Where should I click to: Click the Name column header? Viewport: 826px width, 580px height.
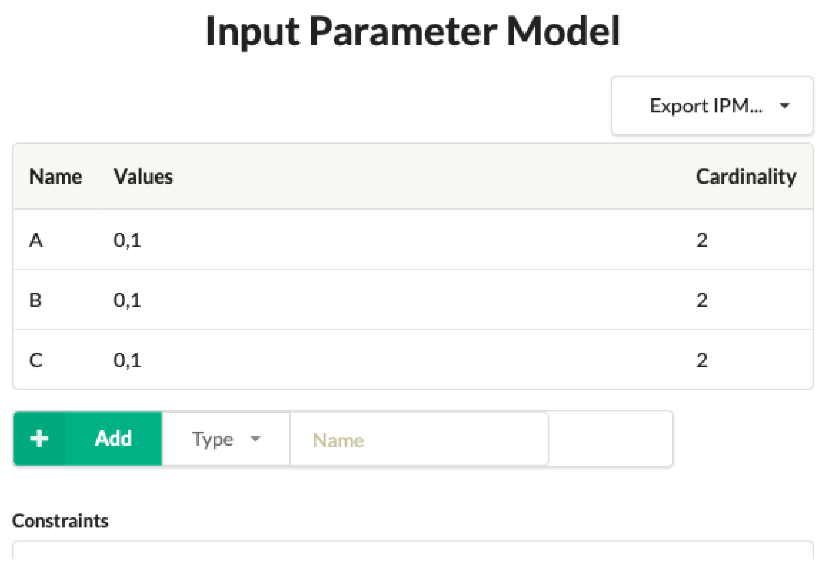tap(56, 177)
